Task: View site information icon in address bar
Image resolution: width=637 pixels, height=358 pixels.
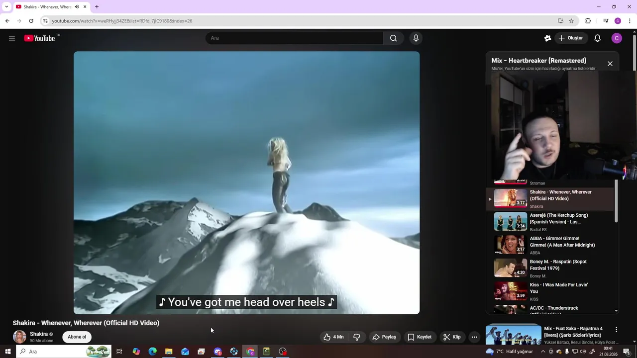Action: tap(45, 21)
